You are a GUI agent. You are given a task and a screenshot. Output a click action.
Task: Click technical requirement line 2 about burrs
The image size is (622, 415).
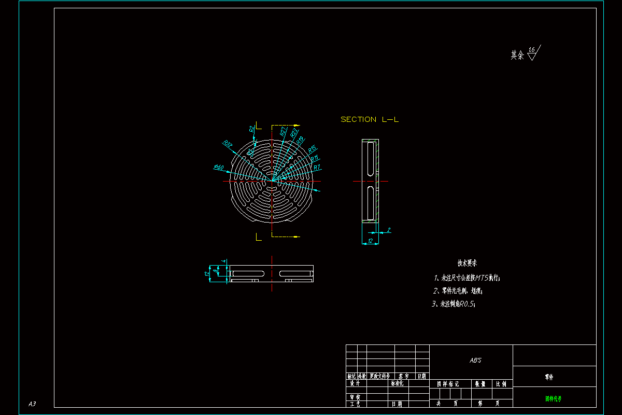coord(458,290)
